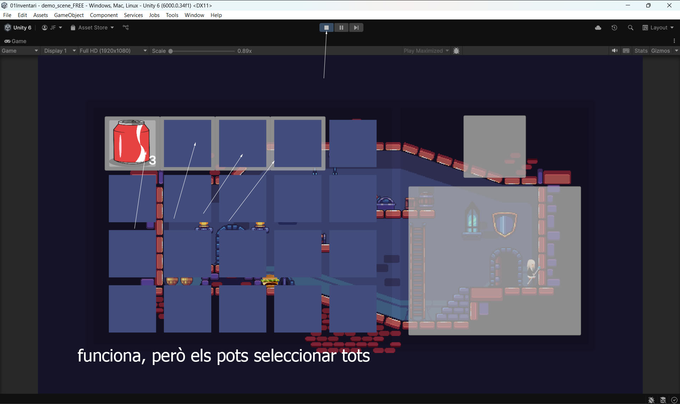Click the Scale slider handle
Screen dimensions: 680x404
click(171, 51)
